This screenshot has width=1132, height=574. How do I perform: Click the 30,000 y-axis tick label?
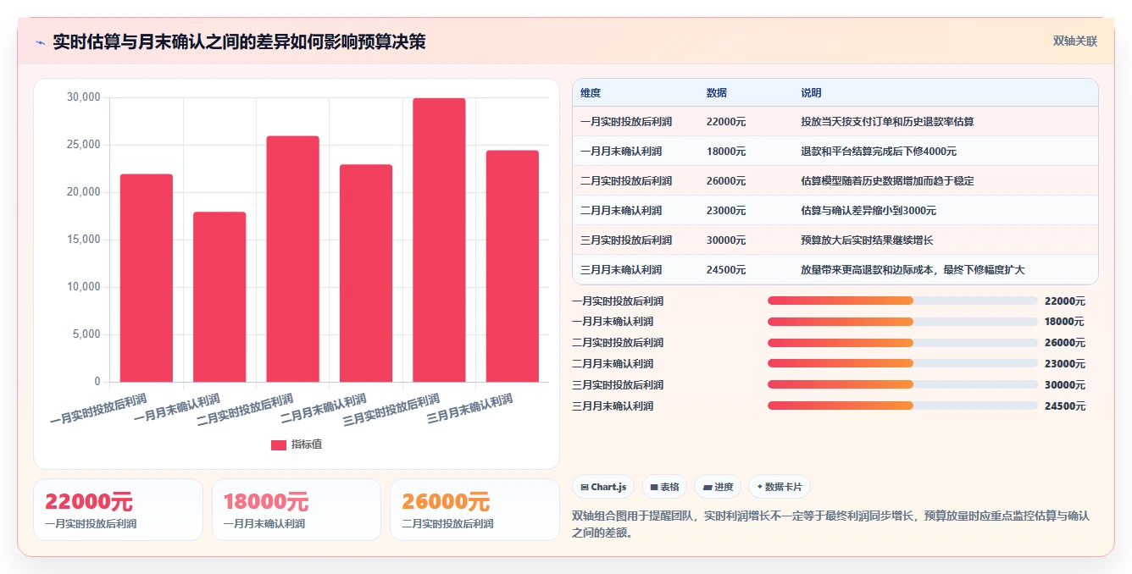pyautogui.click(x=83, y=97)
